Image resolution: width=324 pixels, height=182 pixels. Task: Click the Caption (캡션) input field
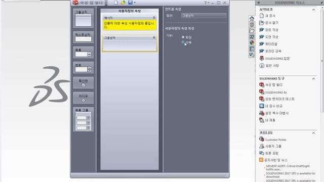pos(204,16)
